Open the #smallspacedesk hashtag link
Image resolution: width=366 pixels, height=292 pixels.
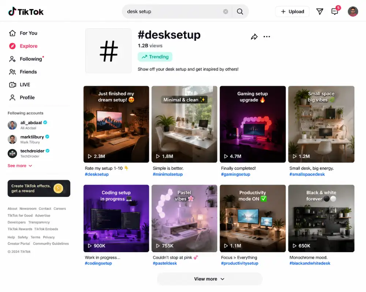tap(307, 174)
